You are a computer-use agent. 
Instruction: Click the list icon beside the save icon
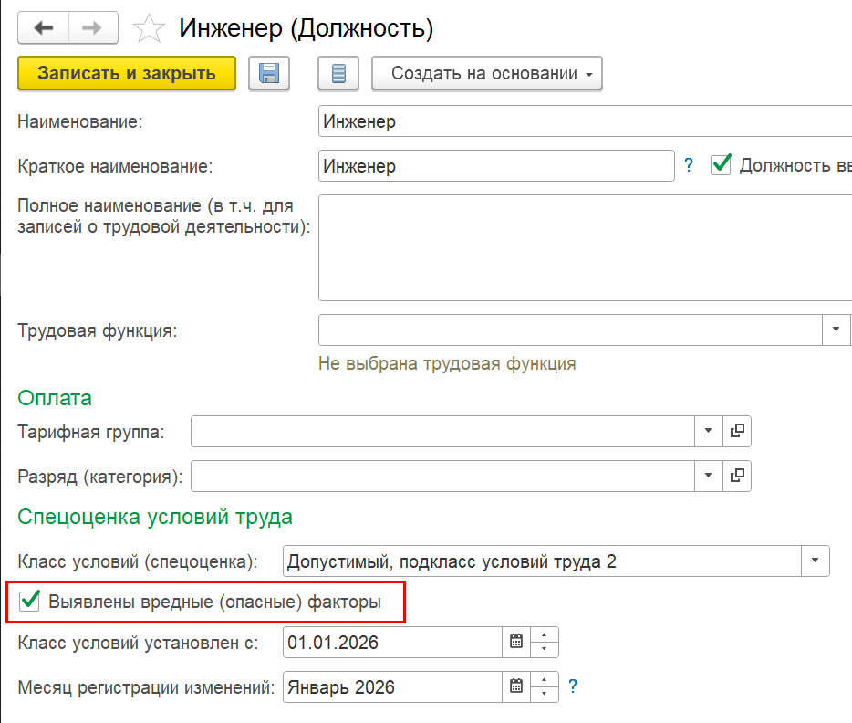(x=338, y=74)
